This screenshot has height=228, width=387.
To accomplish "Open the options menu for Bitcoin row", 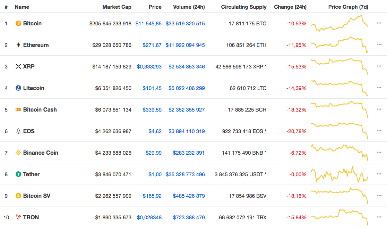I will coord(379,24).
